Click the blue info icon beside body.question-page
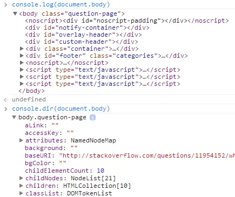The height and width of the screenshot is (197, 235). coord(92,118)
